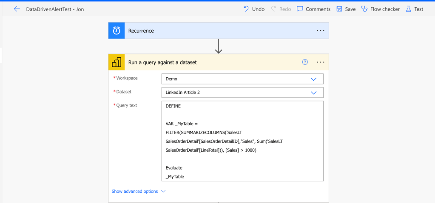Click the Dataset dropdown chevron

[314, 93]
